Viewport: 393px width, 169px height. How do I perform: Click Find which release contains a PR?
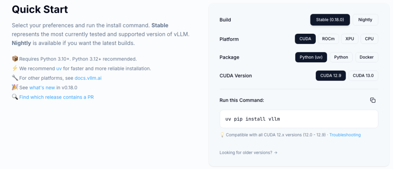coord(56,97)
